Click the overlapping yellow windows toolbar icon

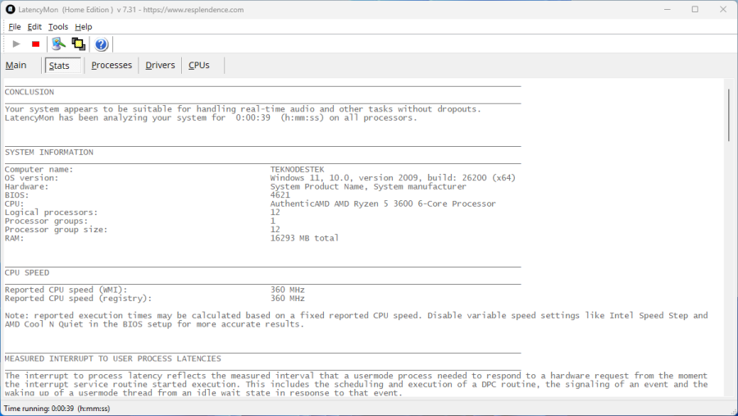tap(79, 44)
